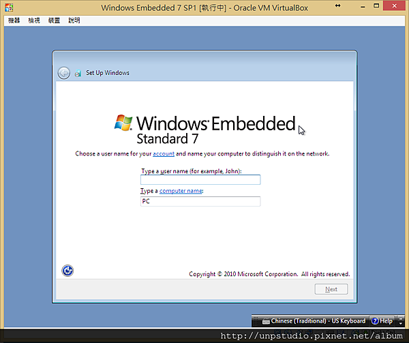Select Chinese (Traditional) - US Keyboard layout

tap(318, 320)
